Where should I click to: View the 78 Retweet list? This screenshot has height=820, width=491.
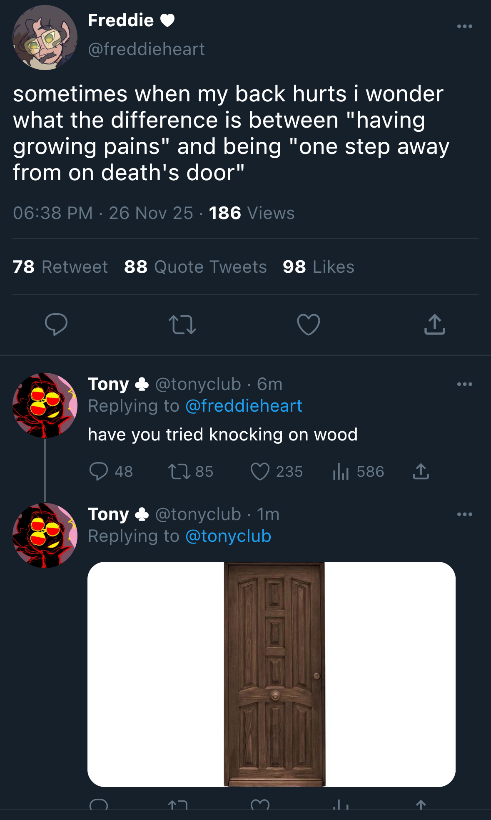(60, 267)
